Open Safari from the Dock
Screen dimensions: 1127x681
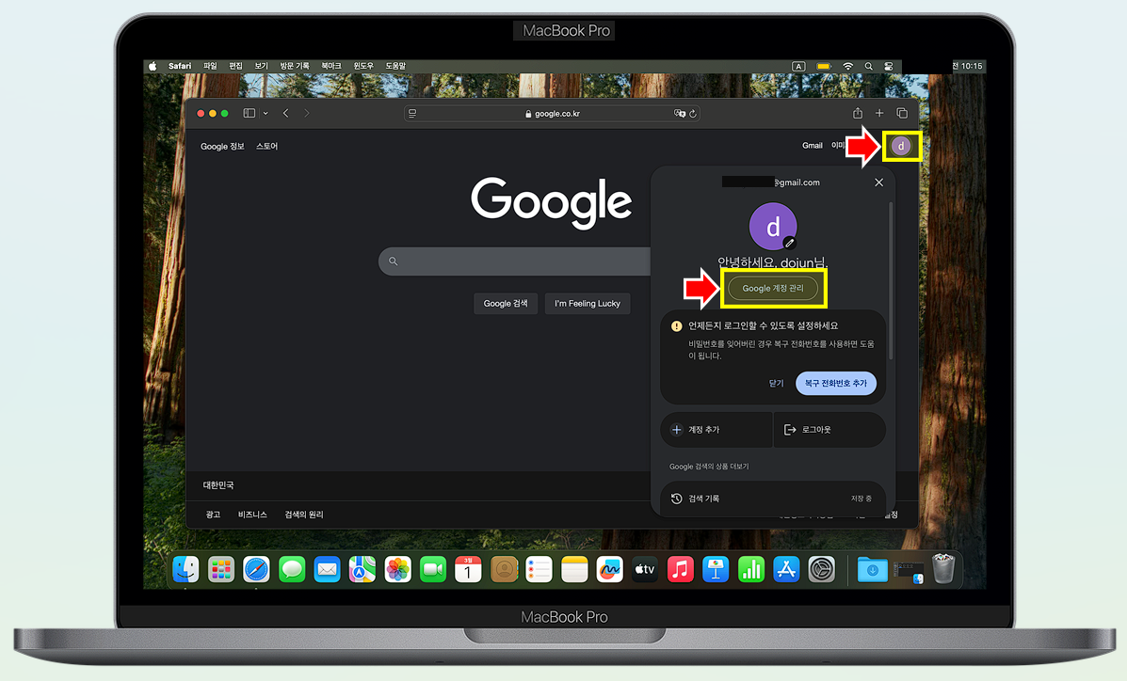256,570
